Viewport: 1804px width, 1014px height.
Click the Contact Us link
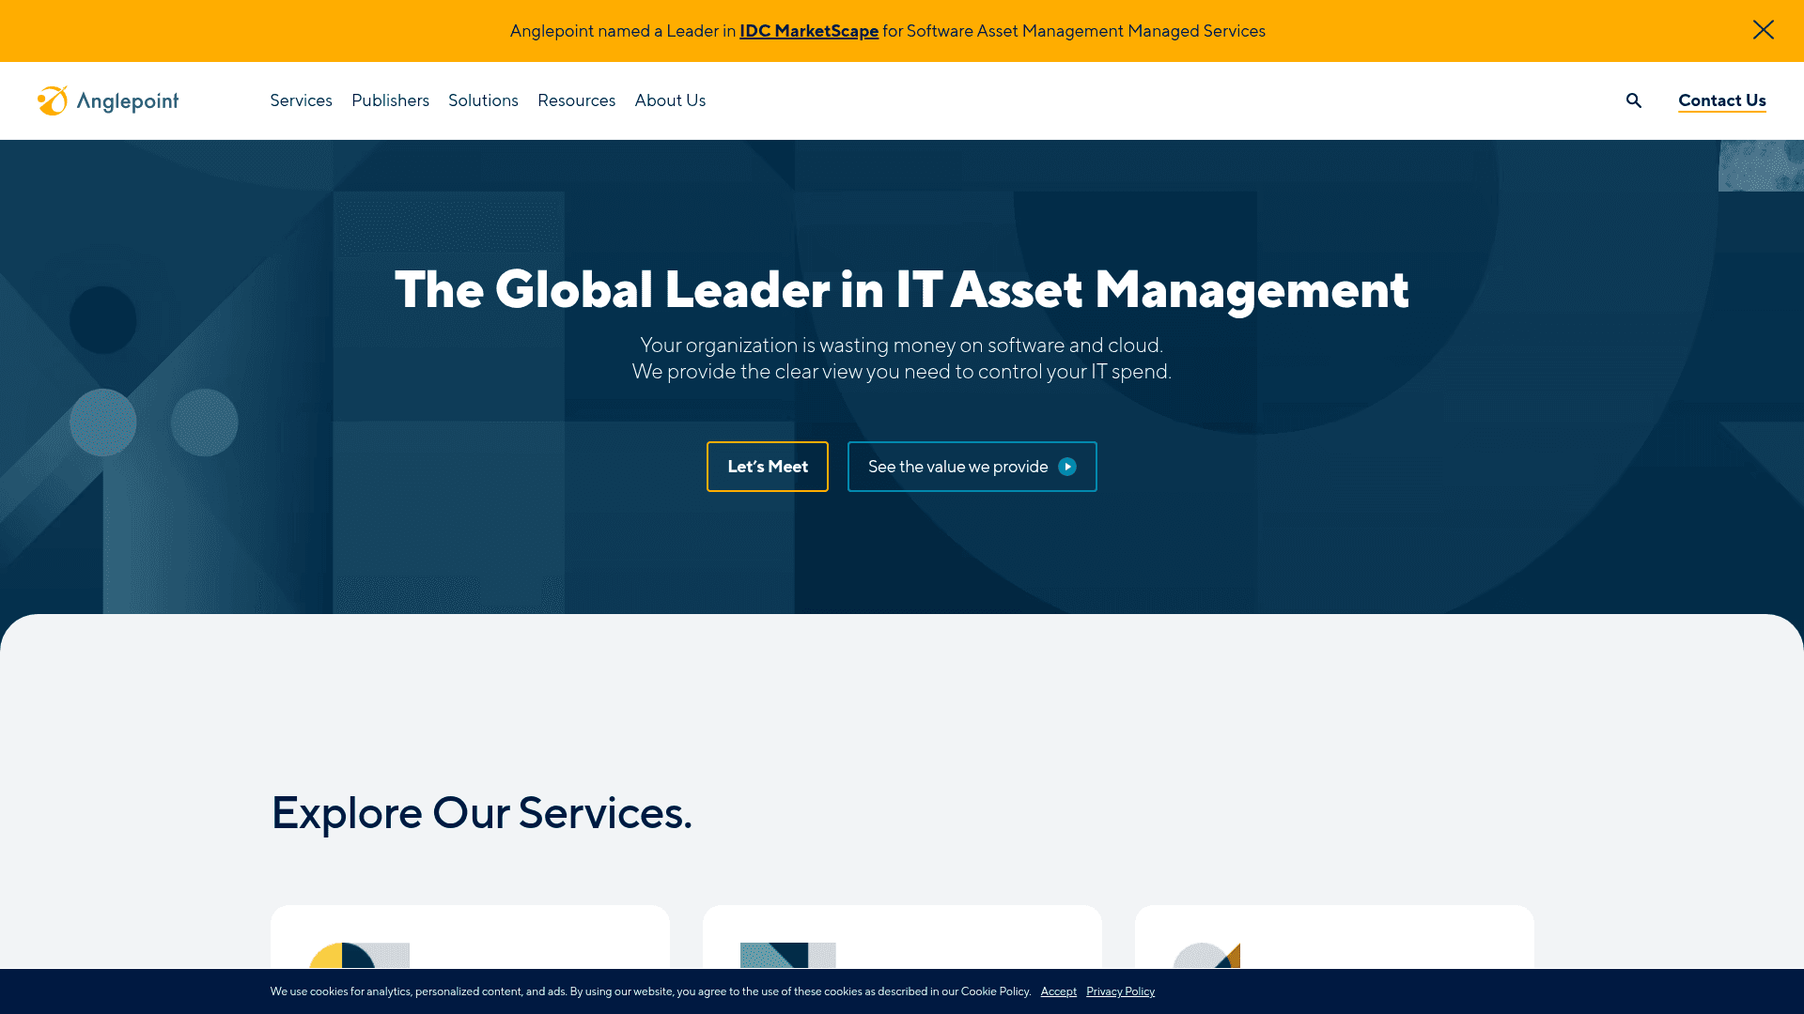[x=1721, y=100]
